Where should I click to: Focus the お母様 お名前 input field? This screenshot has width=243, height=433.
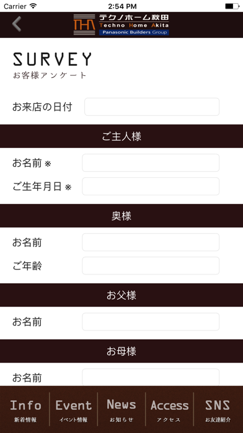point(151,377)
